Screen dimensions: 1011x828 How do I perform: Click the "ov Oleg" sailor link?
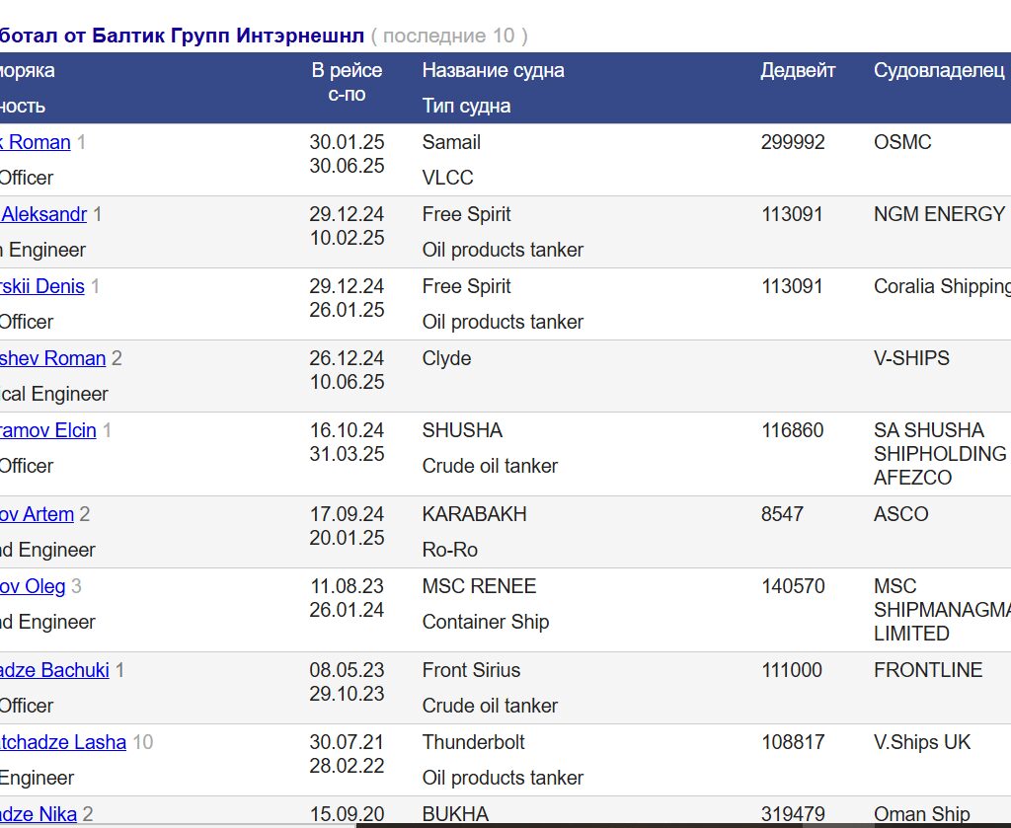click(33, 586)
